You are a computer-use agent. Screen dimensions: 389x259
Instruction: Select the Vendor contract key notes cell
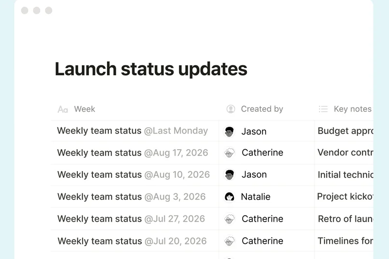(x=345, y=153)
